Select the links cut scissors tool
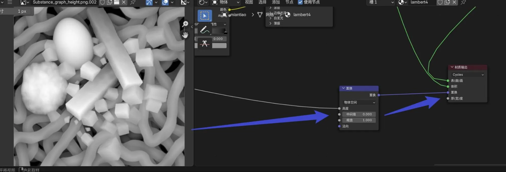 pyautogui.click(x=205, y=44)
